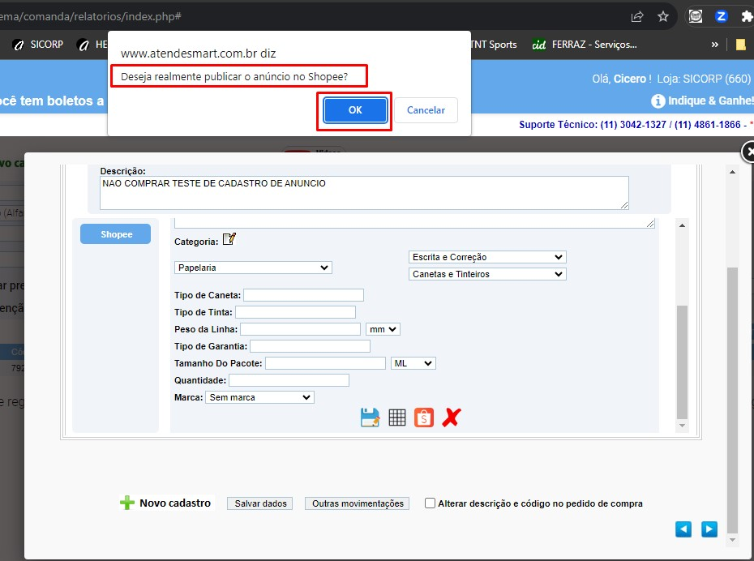Click the red X delete icon
The width and height of the screenshot is (754, 561).
(x=451, y=418)
